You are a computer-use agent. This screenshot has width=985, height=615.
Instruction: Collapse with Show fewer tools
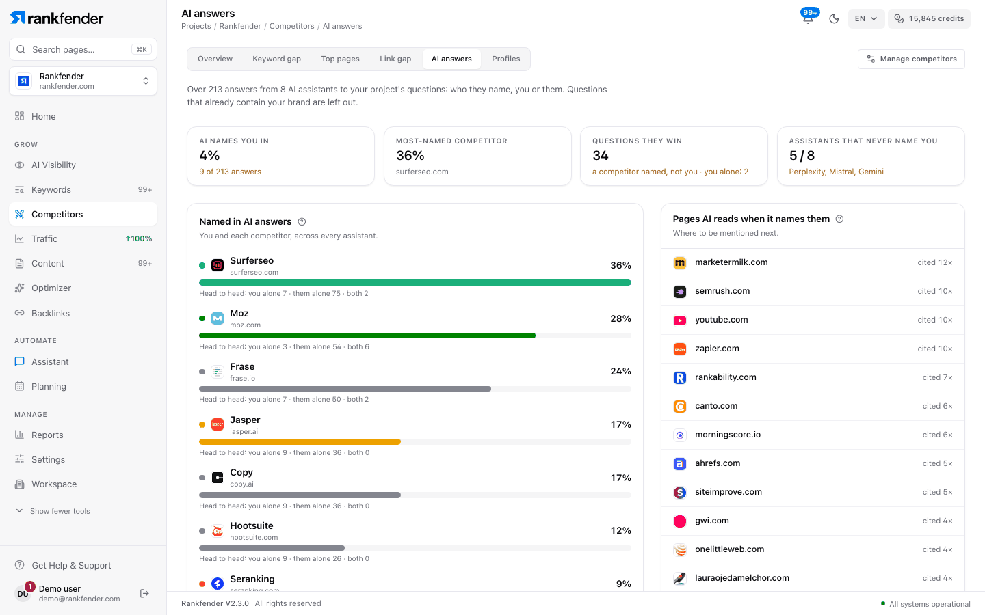[53, 511]
